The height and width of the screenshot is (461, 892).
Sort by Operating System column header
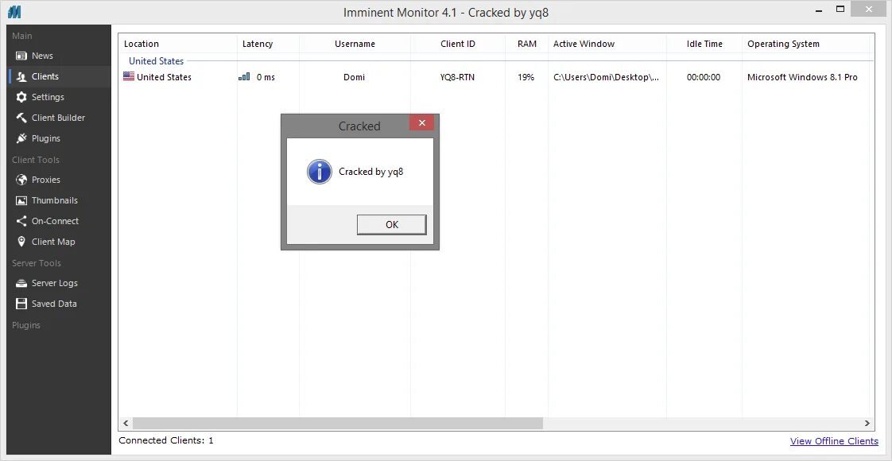pyautogui.click(x=783, y=44)
